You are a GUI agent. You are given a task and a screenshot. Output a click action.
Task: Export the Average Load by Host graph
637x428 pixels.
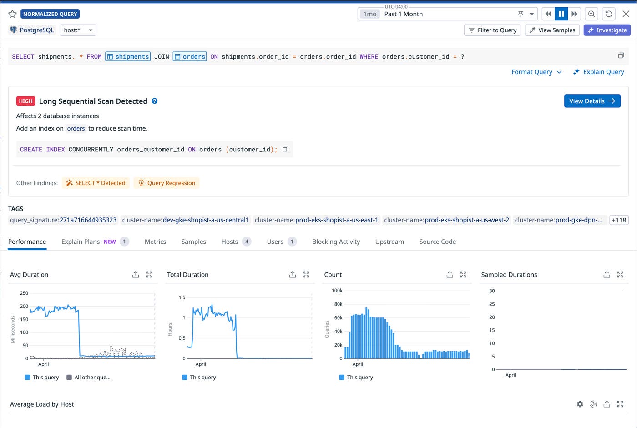point(607,404)
